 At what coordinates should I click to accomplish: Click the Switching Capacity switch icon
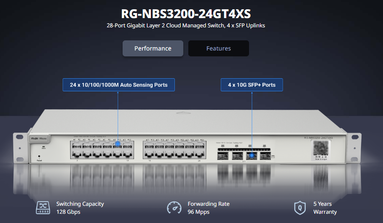tap(43, 208)
